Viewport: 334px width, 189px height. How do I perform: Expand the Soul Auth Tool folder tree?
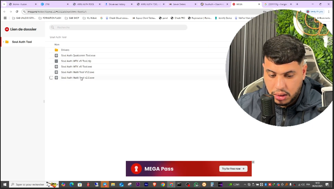(x=3, y=42)
